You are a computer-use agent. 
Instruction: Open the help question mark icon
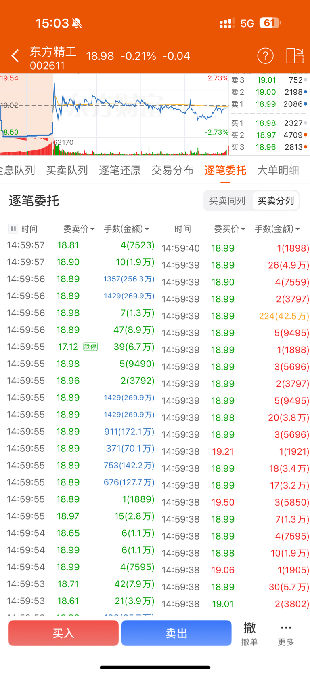tap(265, 56)
